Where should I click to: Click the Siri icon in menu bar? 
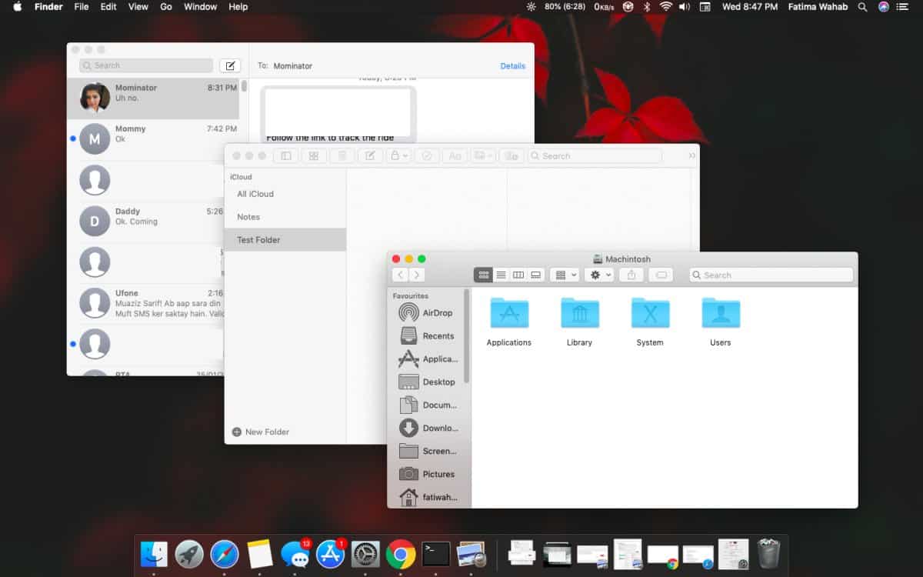pyautogui.click(x=883, y=7)
